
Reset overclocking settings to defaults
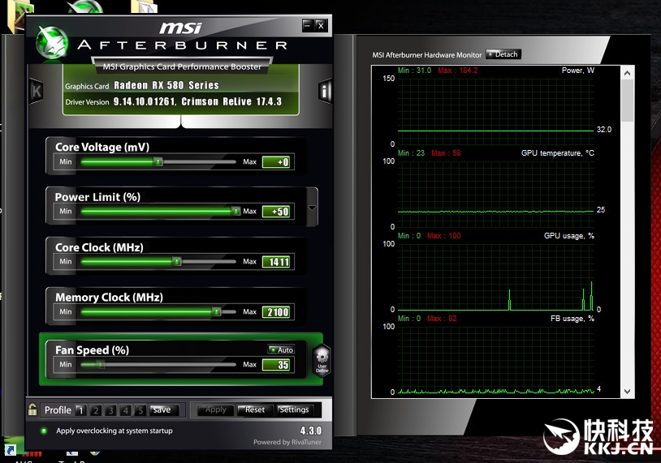point(255,410)
